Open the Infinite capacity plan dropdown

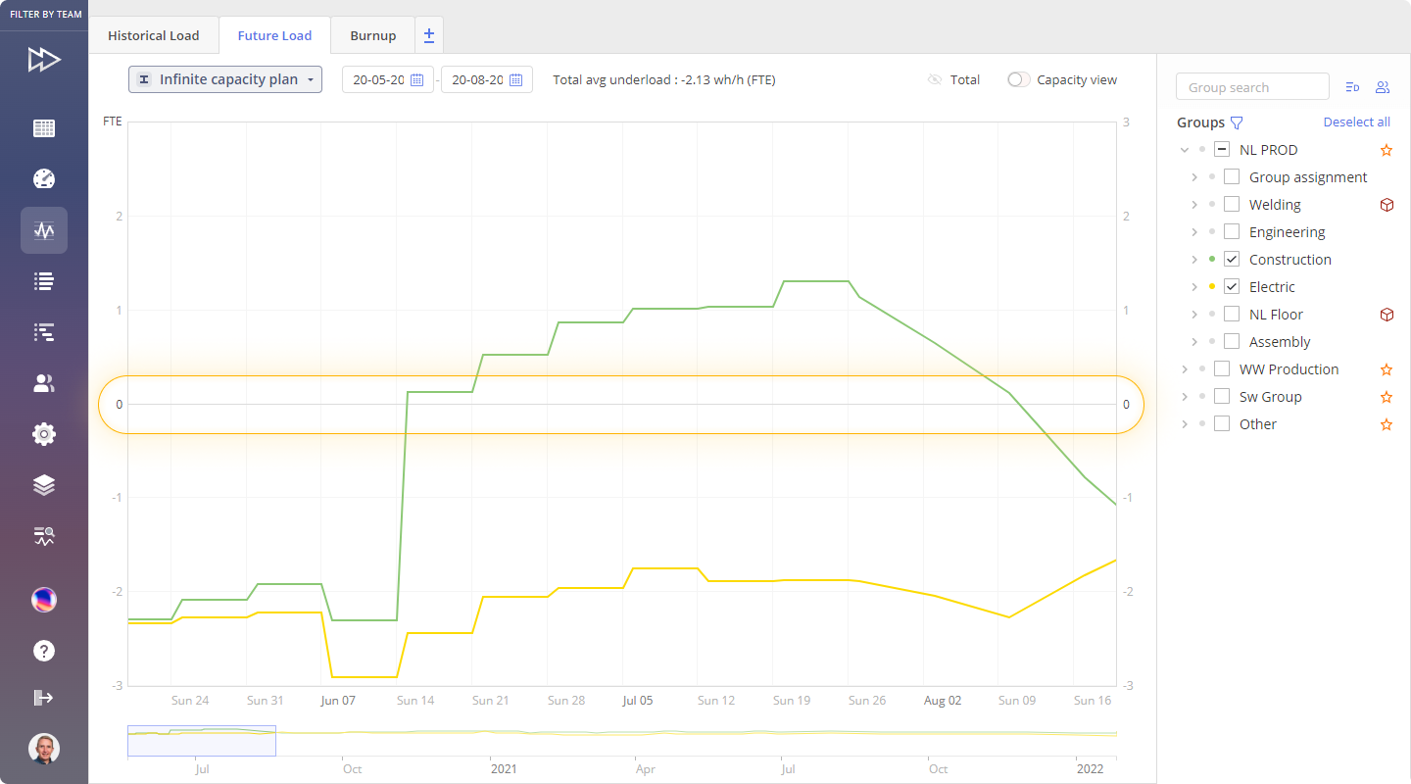225,79
